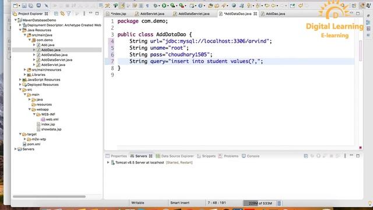Click the editor vertical scrollbar
Screen dimensions: 373x210
pyautogui.click(x=361, y=51)
